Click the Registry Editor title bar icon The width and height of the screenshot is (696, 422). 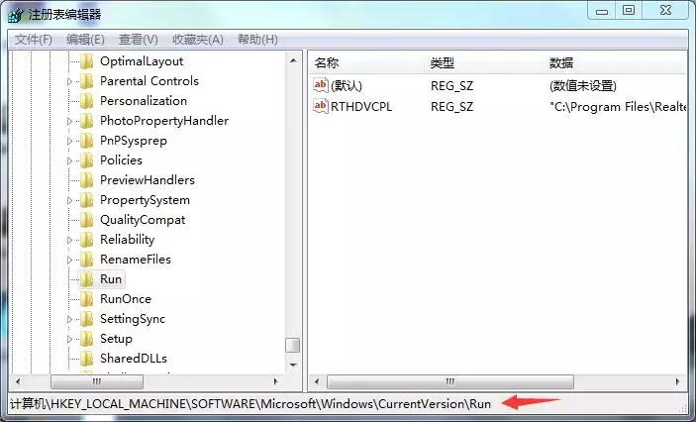(x=15, y=14)
